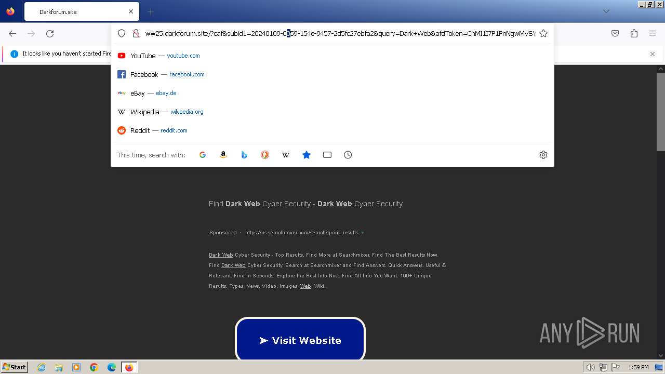This screenshot has width=665, height=374.
Task: Open the list all tabs dropdown
Action: [606, 11]
